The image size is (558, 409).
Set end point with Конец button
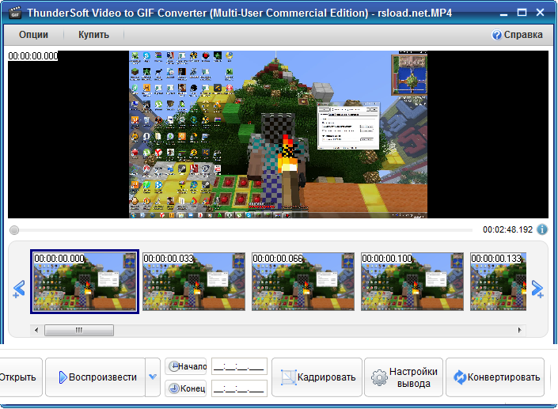pos(186,388)
